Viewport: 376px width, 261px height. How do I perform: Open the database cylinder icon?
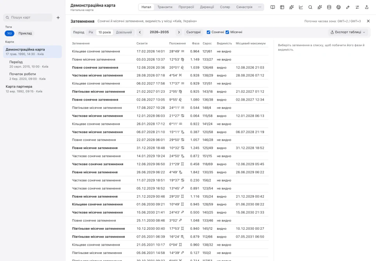(329, 7)
